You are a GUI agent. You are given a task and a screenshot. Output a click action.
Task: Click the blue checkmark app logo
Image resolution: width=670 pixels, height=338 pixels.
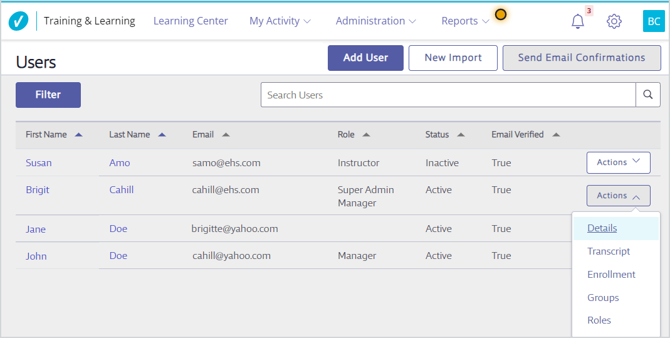click(x=18, y=21)
